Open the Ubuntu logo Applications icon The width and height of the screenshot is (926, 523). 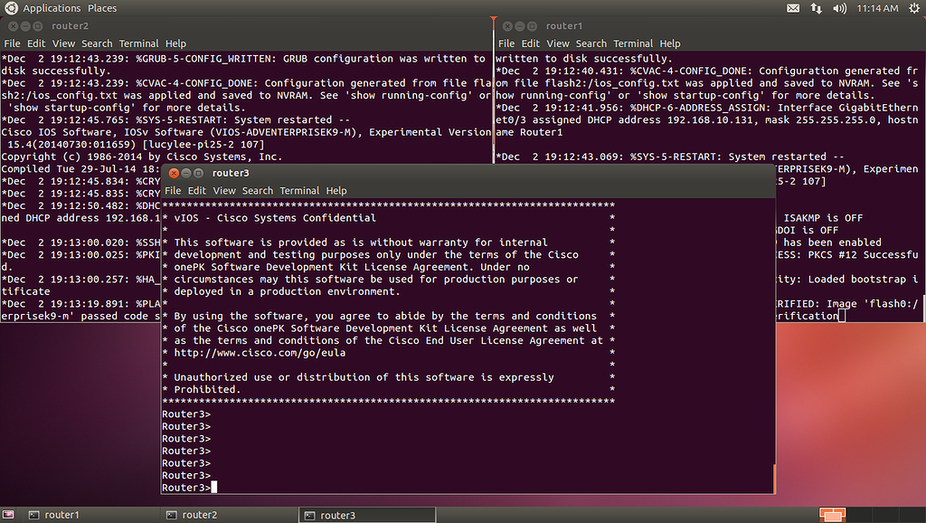tap(10, 8)
